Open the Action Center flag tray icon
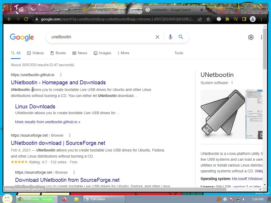 point(232,199)
